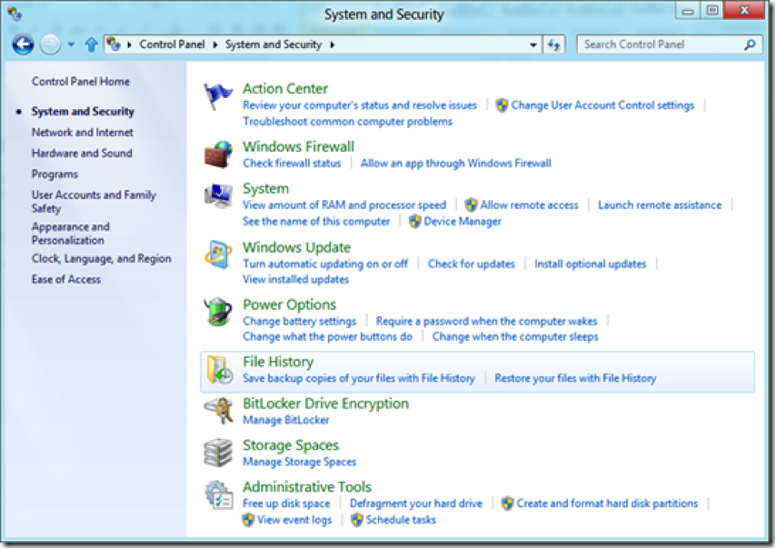Image resolution: width=776 pixels, height=549 pixels.
Task: Click in the Search Control Panel field
Action: tap(669, 45)
